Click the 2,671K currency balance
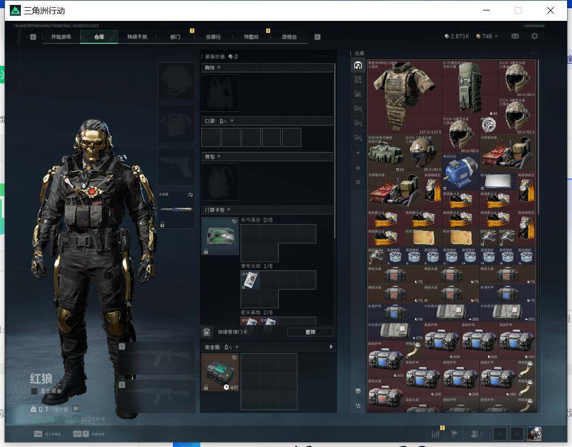The image size is (572, 447). pyautogui.click(x=457, y=36)
